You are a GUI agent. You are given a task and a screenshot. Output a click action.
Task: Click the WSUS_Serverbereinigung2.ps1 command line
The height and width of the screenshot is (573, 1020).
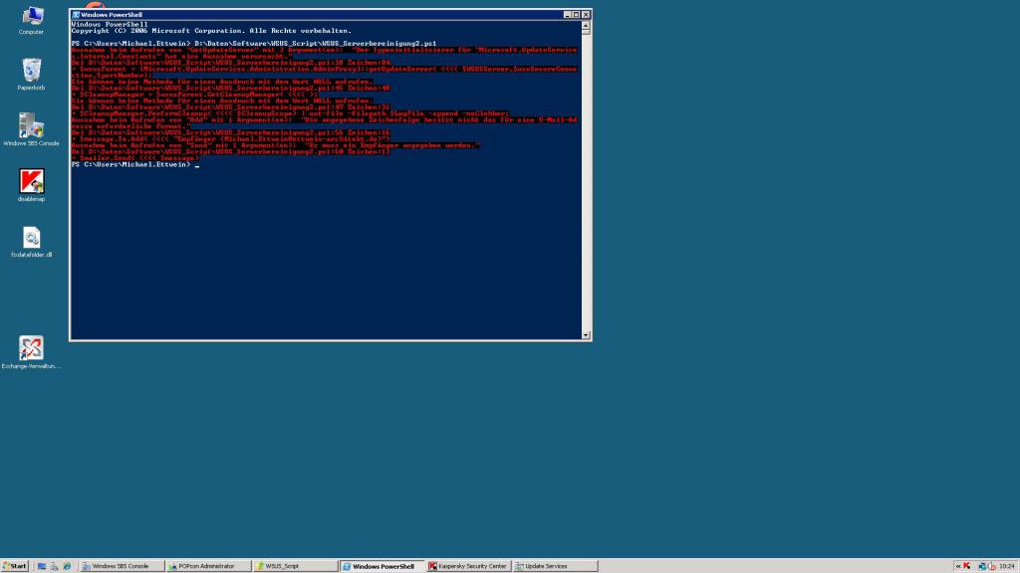point(254,43)
